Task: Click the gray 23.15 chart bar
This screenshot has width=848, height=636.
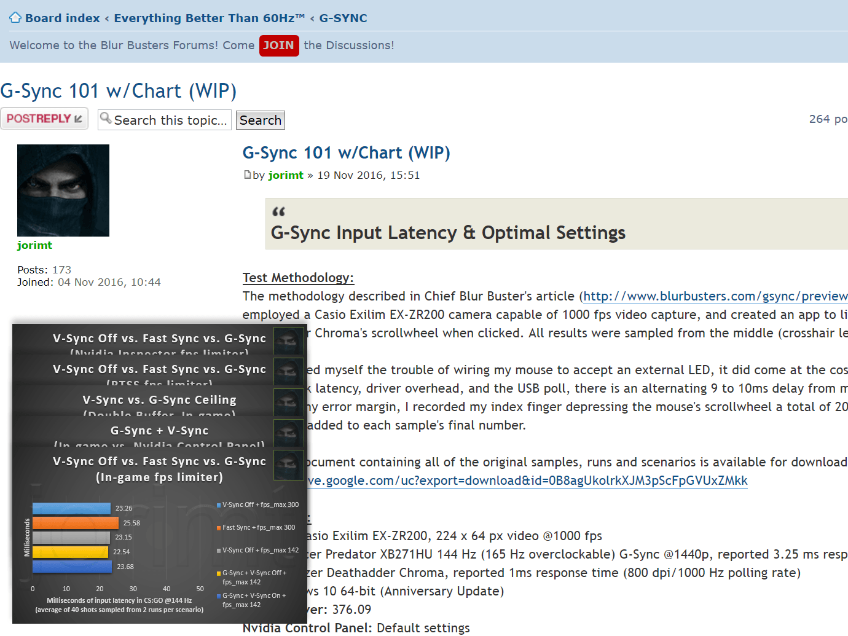Action: (x=71, y=538)
